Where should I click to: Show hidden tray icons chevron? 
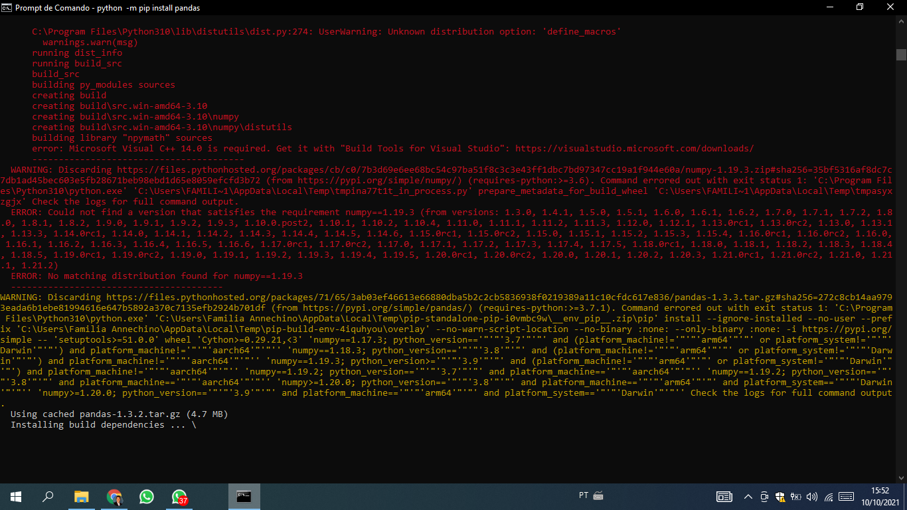tap(748, 496)
